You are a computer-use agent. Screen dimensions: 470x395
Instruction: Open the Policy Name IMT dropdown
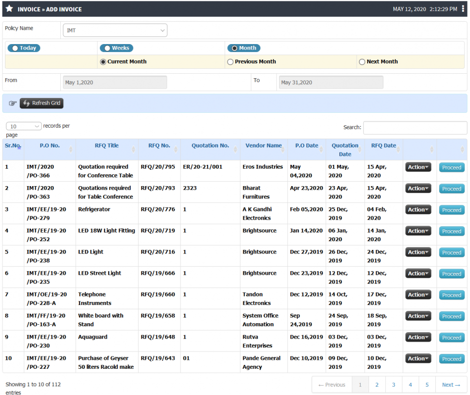[x=115, y=30]
